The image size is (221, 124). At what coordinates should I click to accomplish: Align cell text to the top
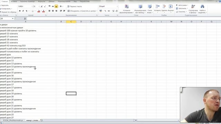click(x=49, y=7)
